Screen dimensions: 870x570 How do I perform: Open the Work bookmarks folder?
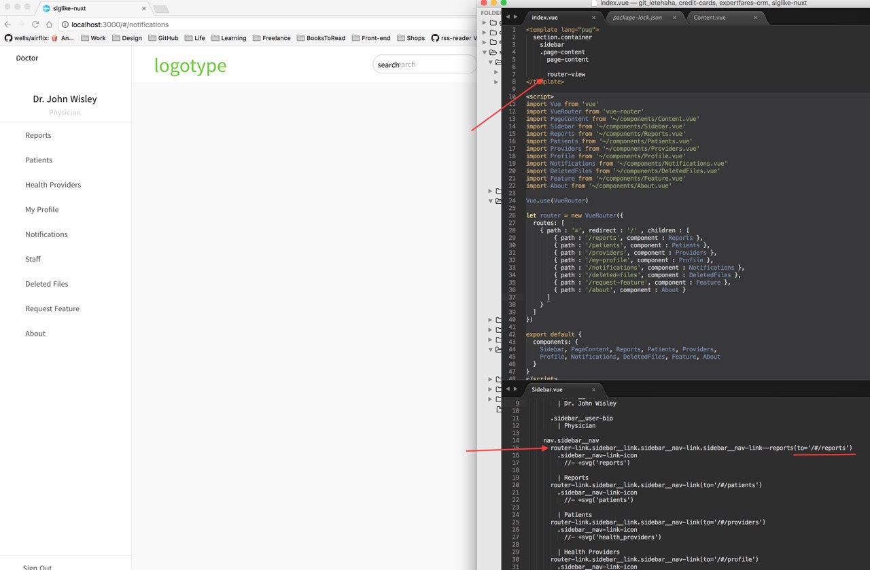click(x=93, y=38)
